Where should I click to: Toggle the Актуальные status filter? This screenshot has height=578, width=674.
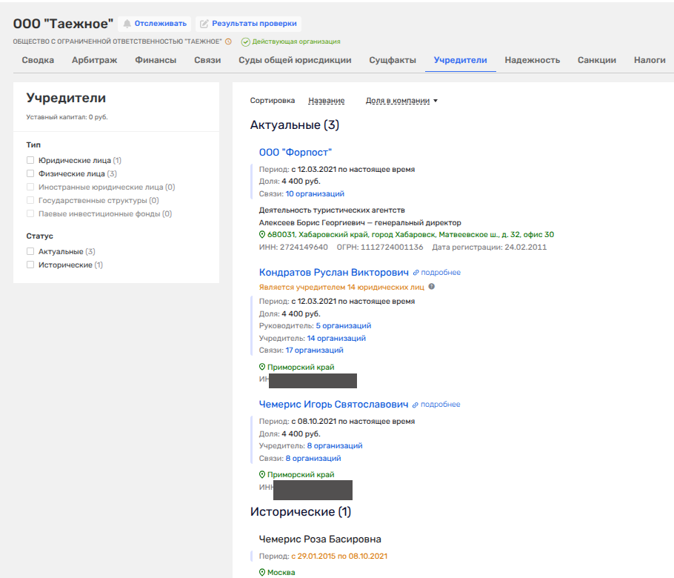pyautogui.click(x=30, y=252)
